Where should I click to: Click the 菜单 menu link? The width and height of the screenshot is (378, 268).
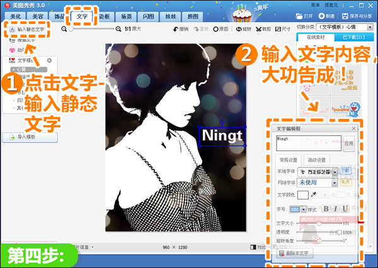(x=315, y=5)
